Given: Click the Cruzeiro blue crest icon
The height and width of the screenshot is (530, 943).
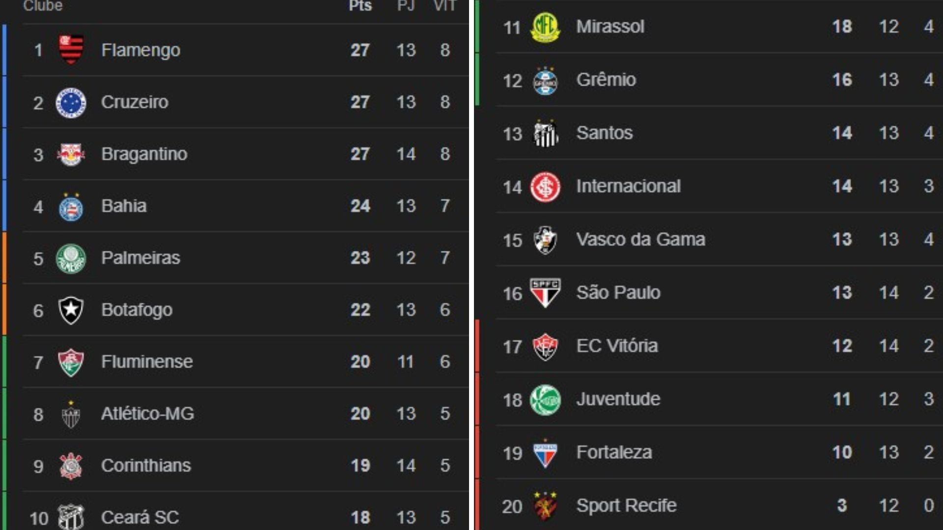Looking at the screenshot, I should [x=71, y=103].
